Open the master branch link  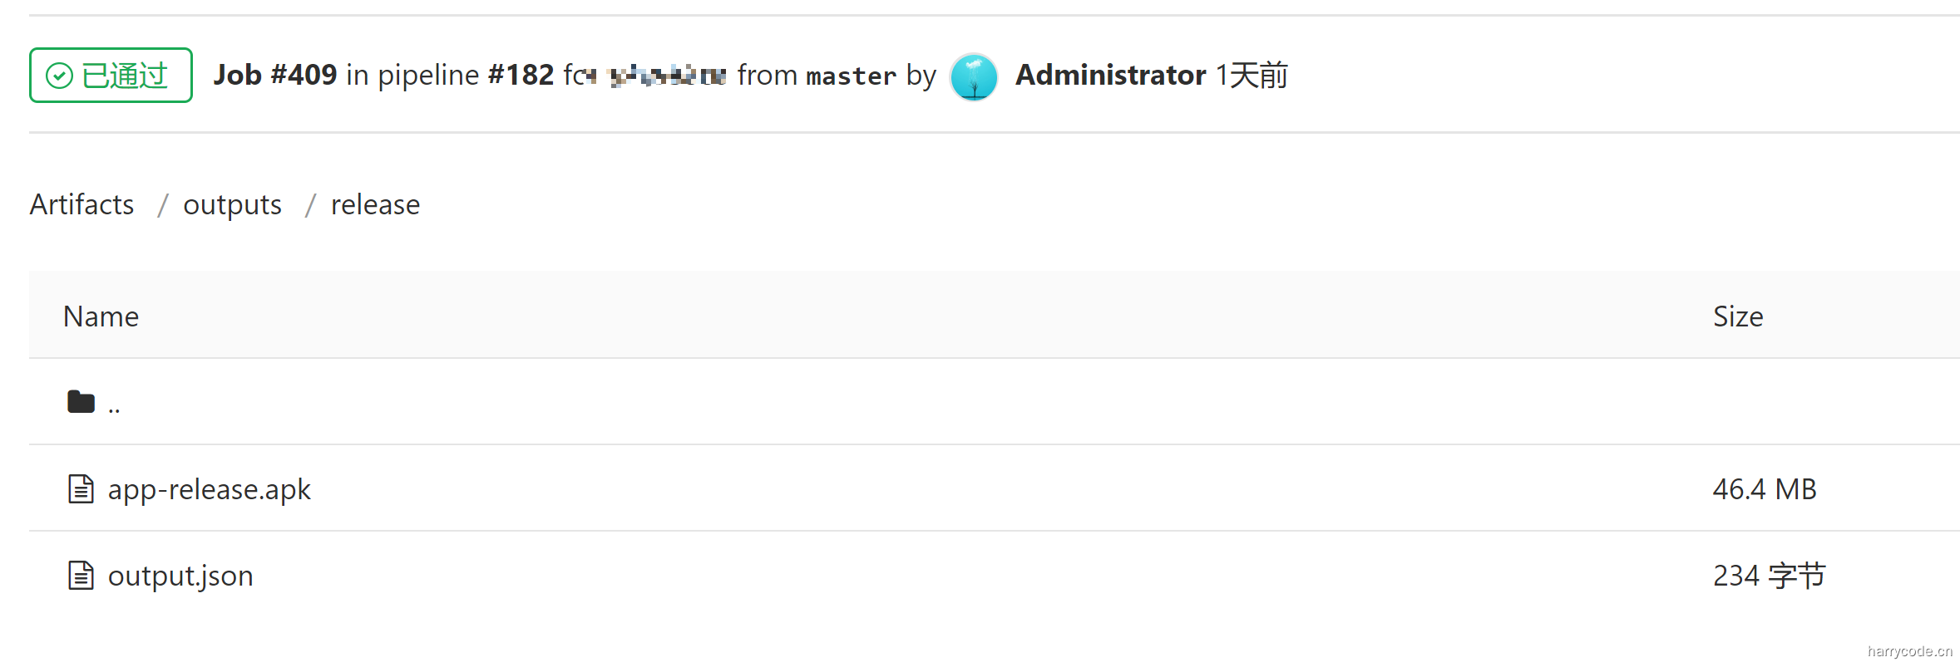point(851,76)
